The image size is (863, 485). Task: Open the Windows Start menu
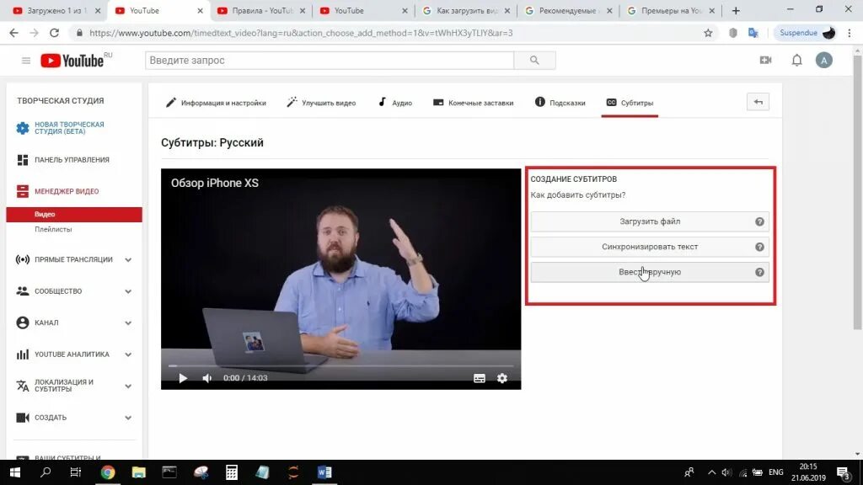click(15, 472)
